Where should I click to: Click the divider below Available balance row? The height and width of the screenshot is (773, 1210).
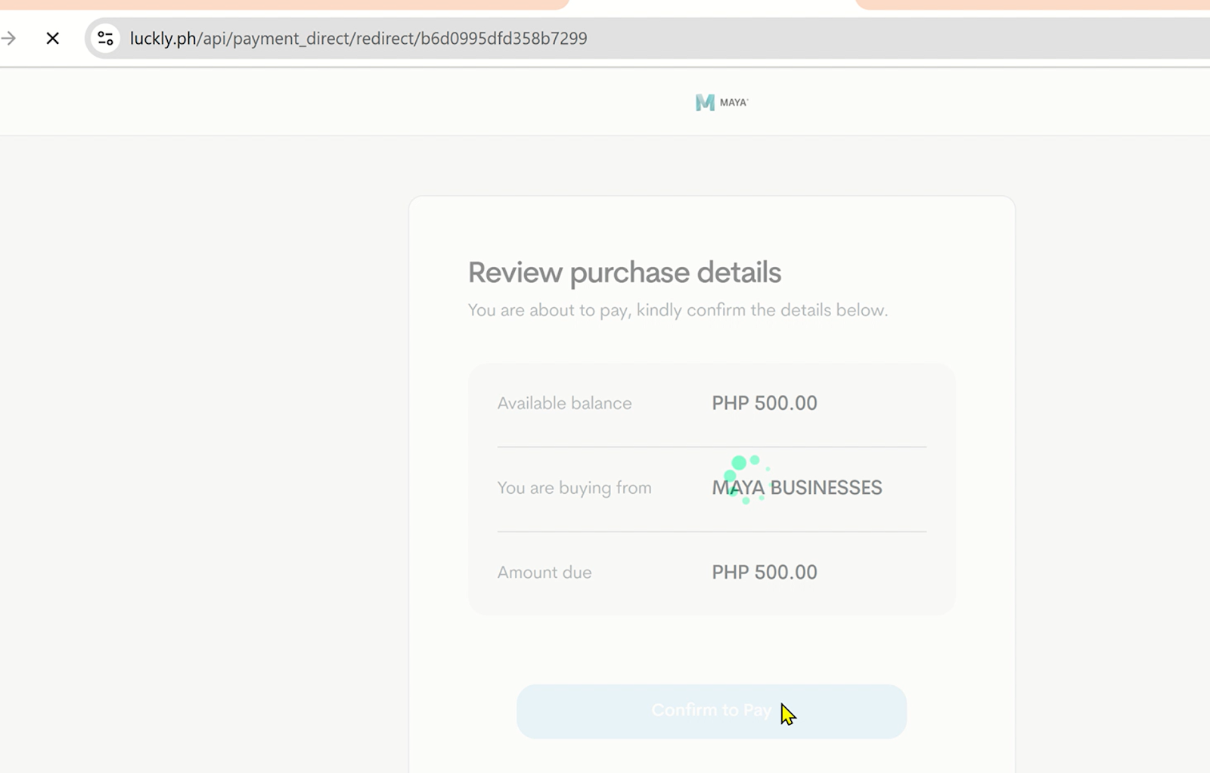711,446
